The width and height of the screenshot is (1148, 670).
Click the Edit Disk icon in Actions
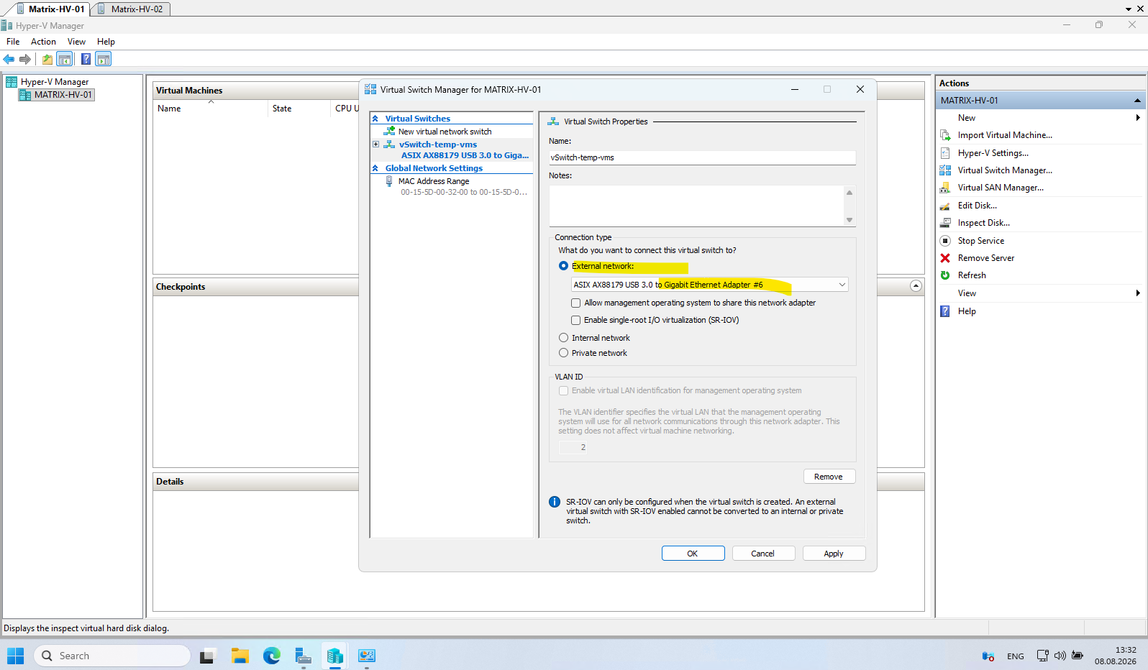pyautogui.click(x=945, y=206)
